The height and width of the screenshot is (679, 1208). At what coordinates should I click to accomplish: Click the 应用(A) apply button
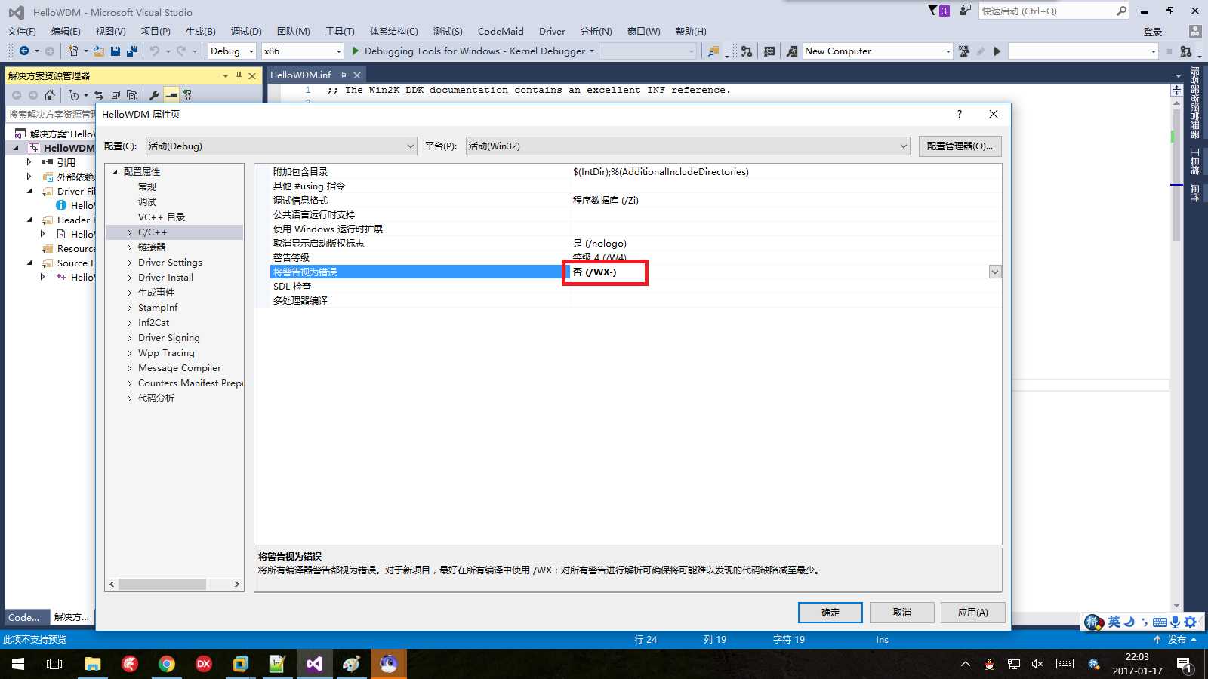pos(973,612)
